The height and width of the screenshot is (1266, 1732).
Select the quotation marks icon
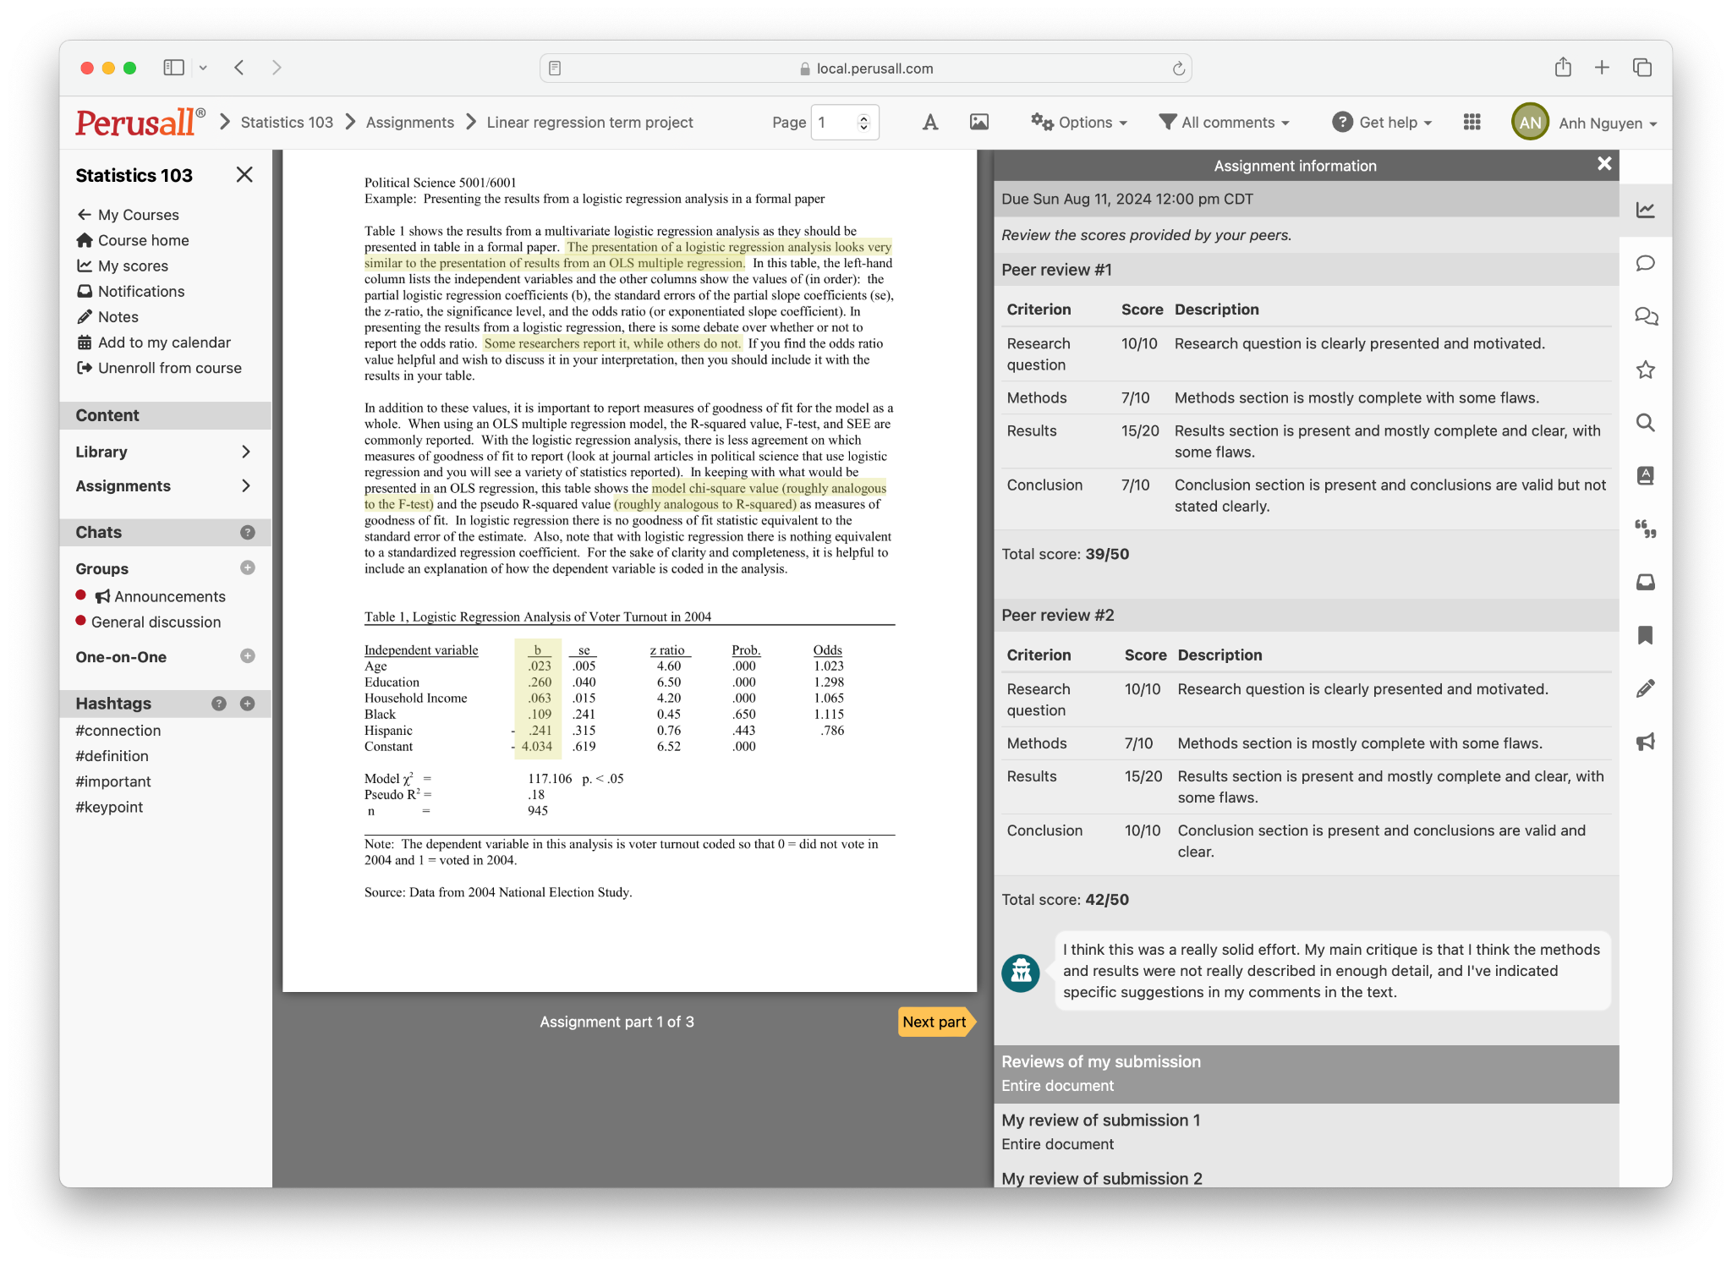point(1646,530)
